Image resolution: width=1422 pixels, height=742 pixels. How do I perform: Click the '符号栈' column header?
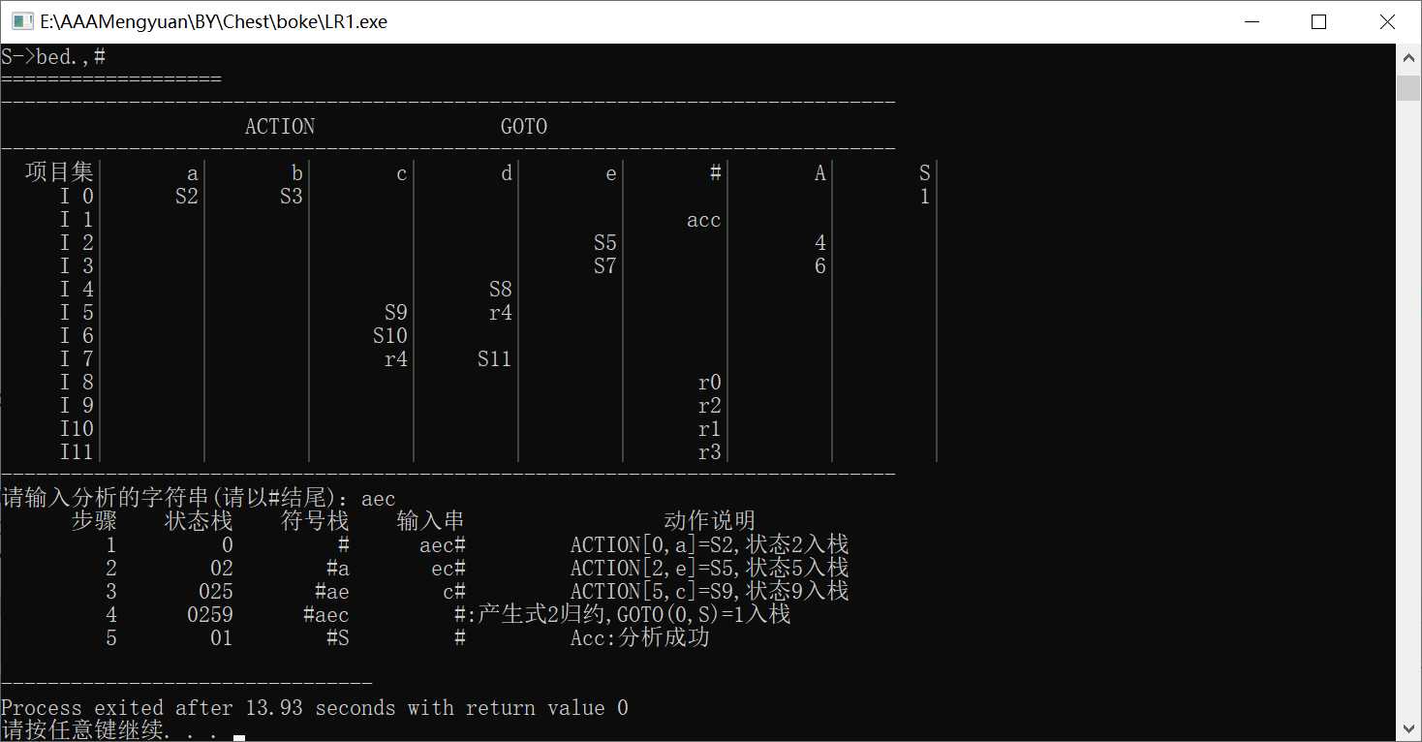(x=315, y=522)
